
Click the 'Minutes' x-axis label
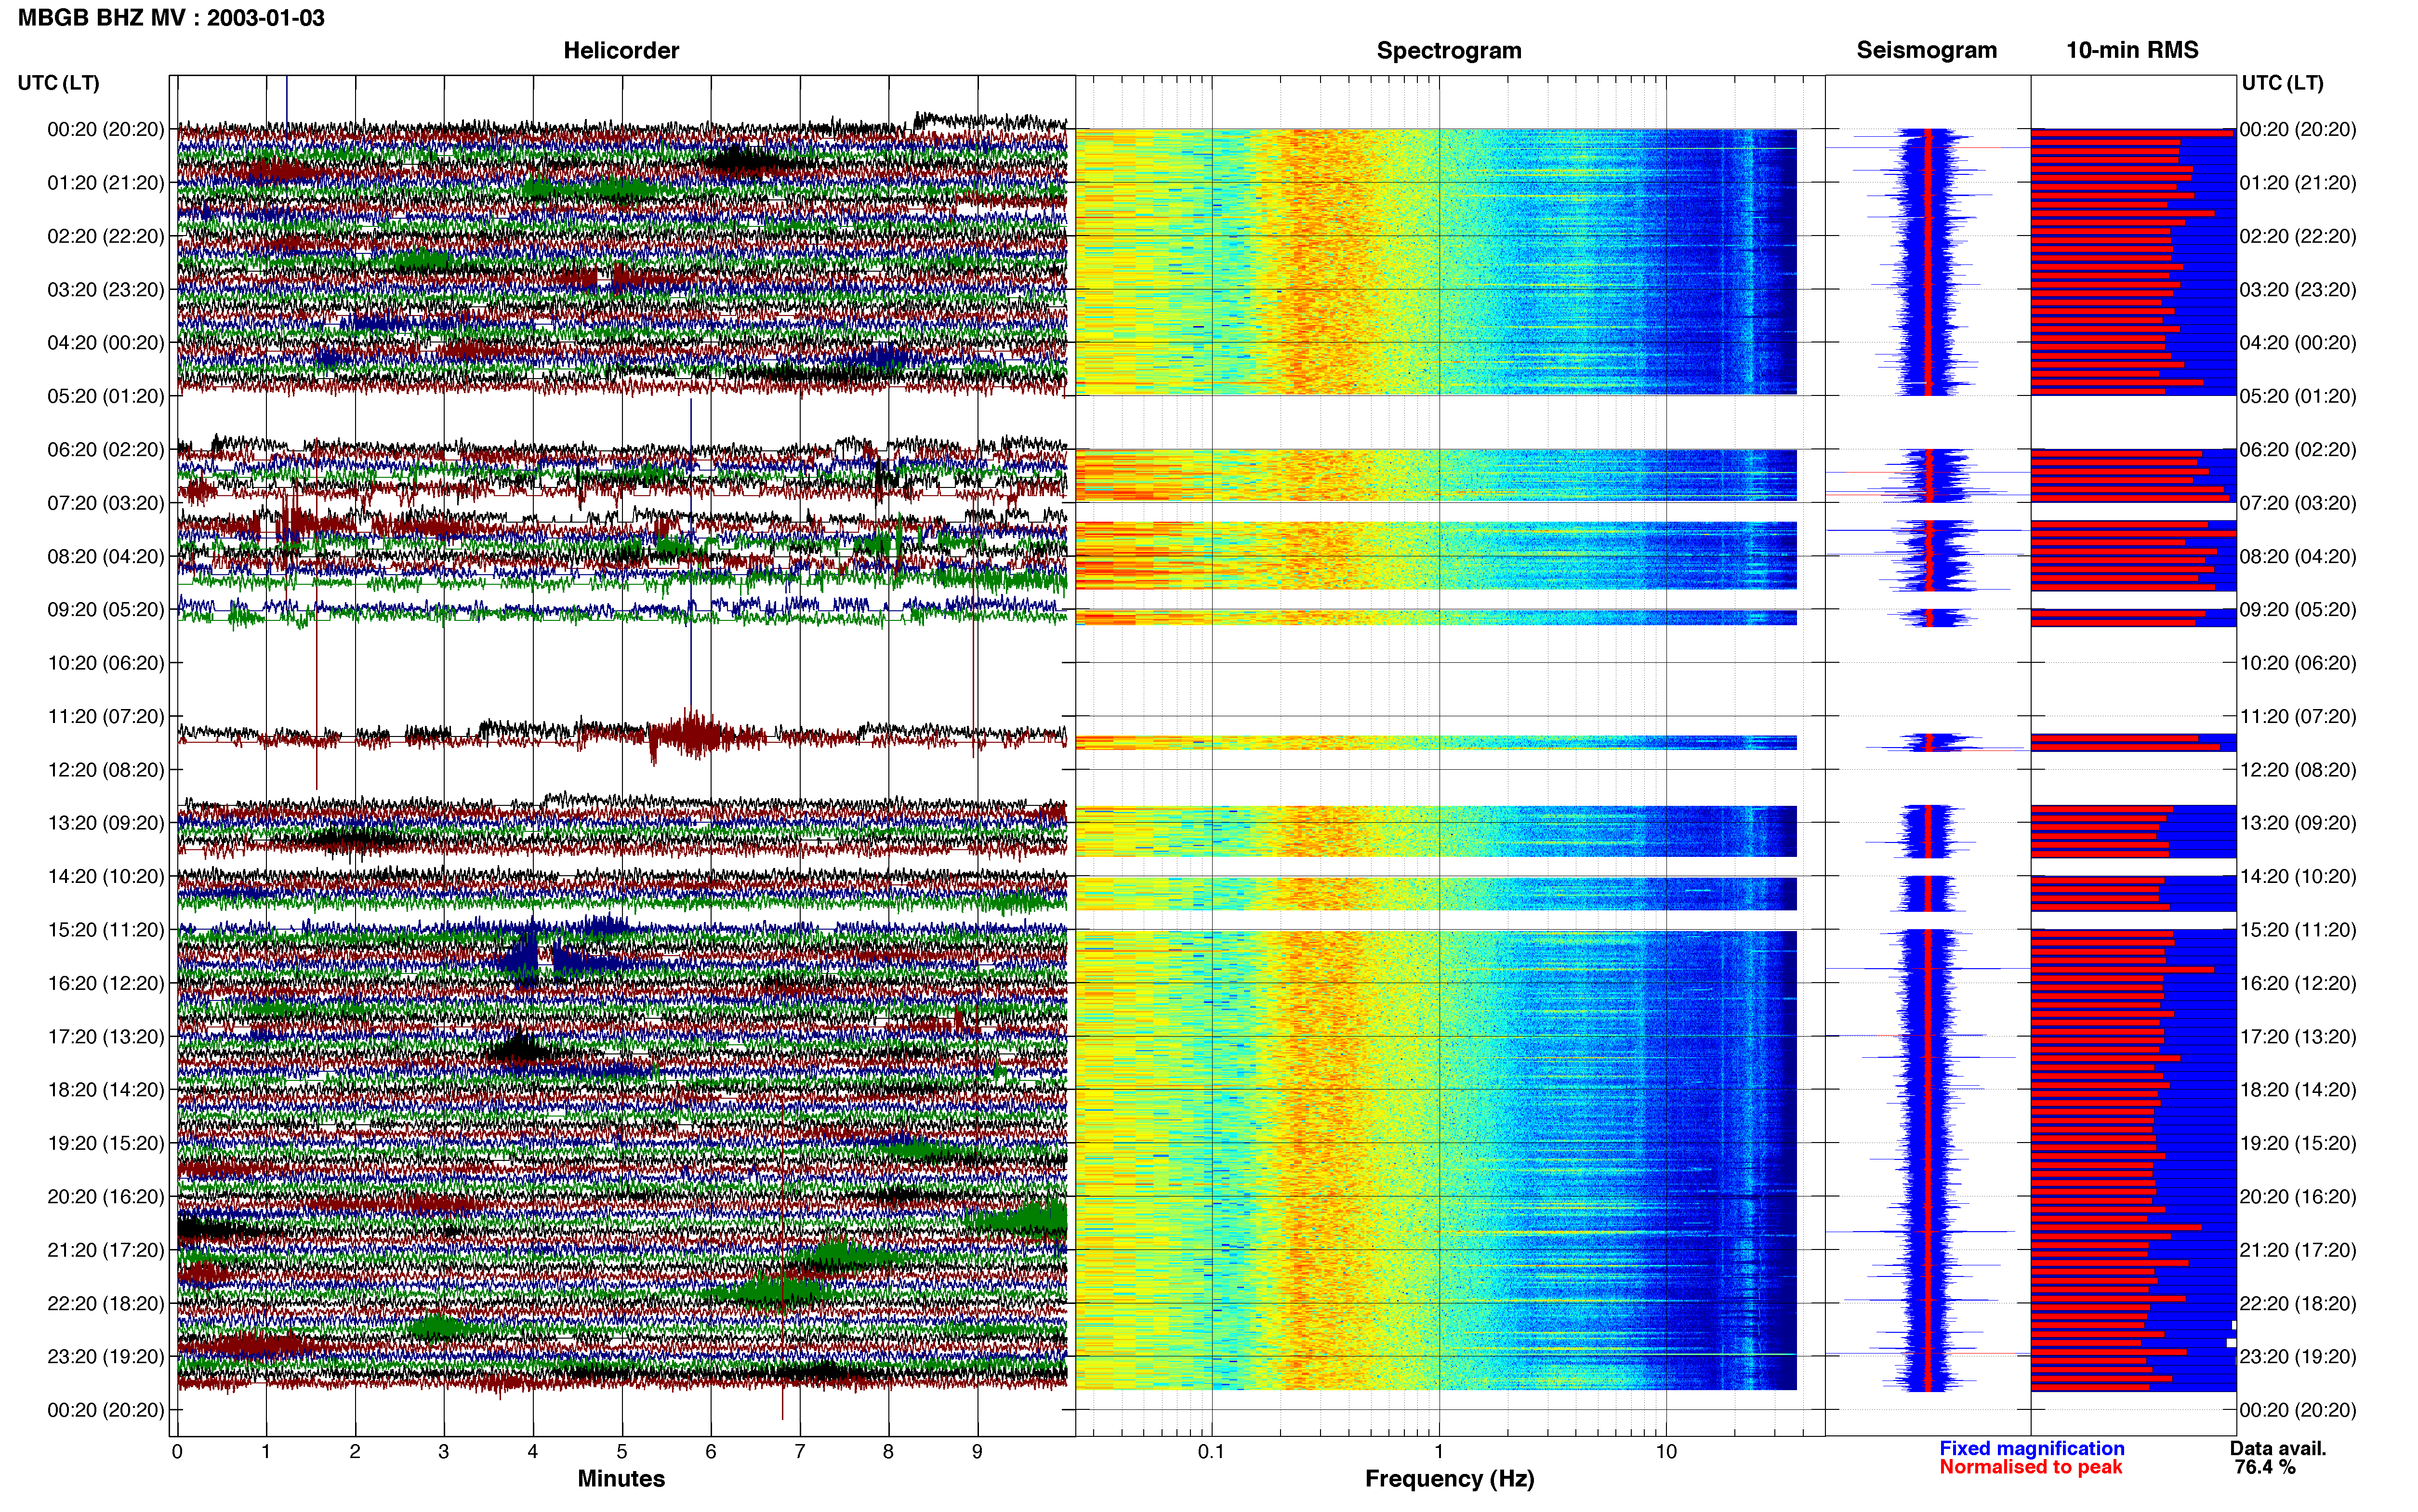tap(621, 1479)
